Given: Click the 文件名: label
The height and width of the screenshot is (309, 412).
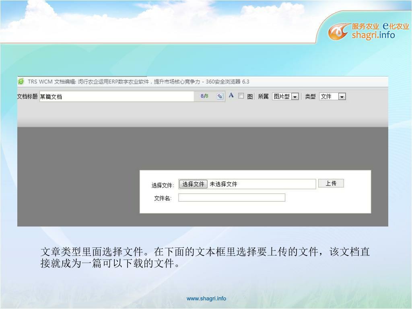Looking at the screenshot, I should pos(163,198).
